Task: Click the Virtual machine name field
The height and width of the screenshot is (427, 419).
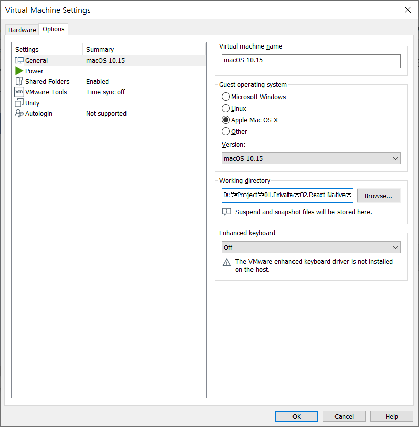Action: point(311,61)
